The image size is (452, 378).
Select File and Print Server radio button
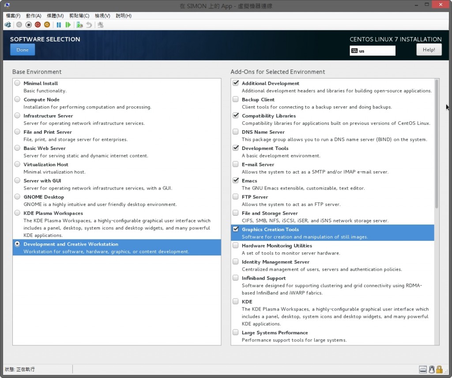pyautogui.click(x=17, y=132)
